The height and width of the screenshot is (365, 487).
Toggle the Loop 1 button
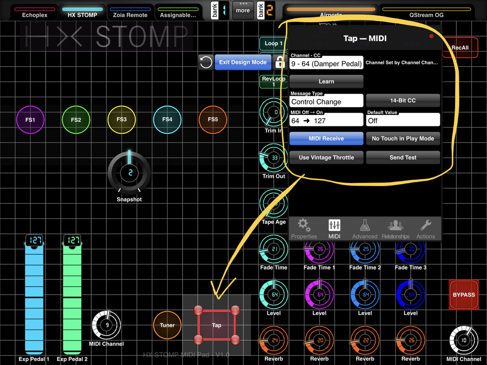click(273, 43)
